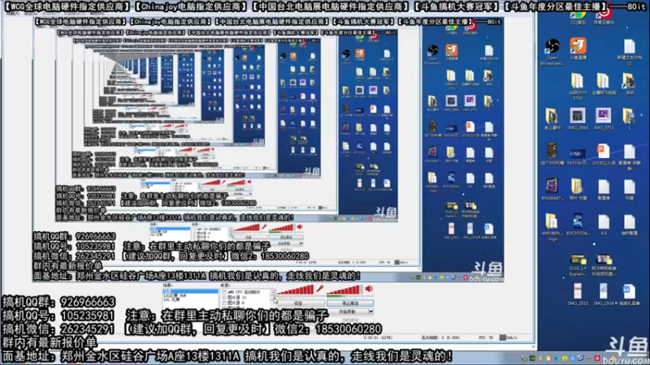Image resolution: width=650 pixels, height=365 pixels.
Task: Click the 0kb/s bitrate indicator
Action: (x=509, y=338)
